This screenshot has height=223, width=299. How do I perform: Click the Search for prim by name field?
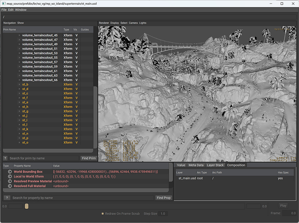click(x=44, y=158)
